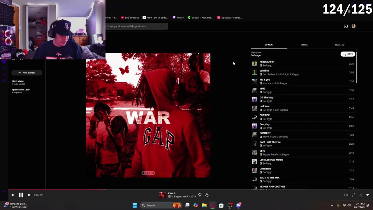Image resolution: width=373 pixels, height=210 pixels.
Task: Like the song Clutch
Action: pos(207,195)
